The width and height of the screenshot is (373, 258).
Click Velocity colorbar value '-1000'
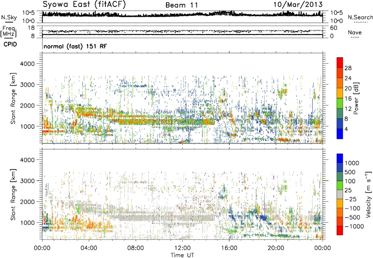pyautogui.click(x=354, y=226)
